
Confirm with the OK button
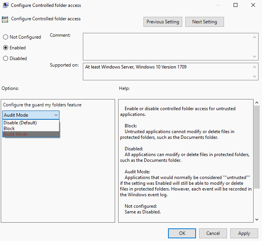tap(182, 233)
